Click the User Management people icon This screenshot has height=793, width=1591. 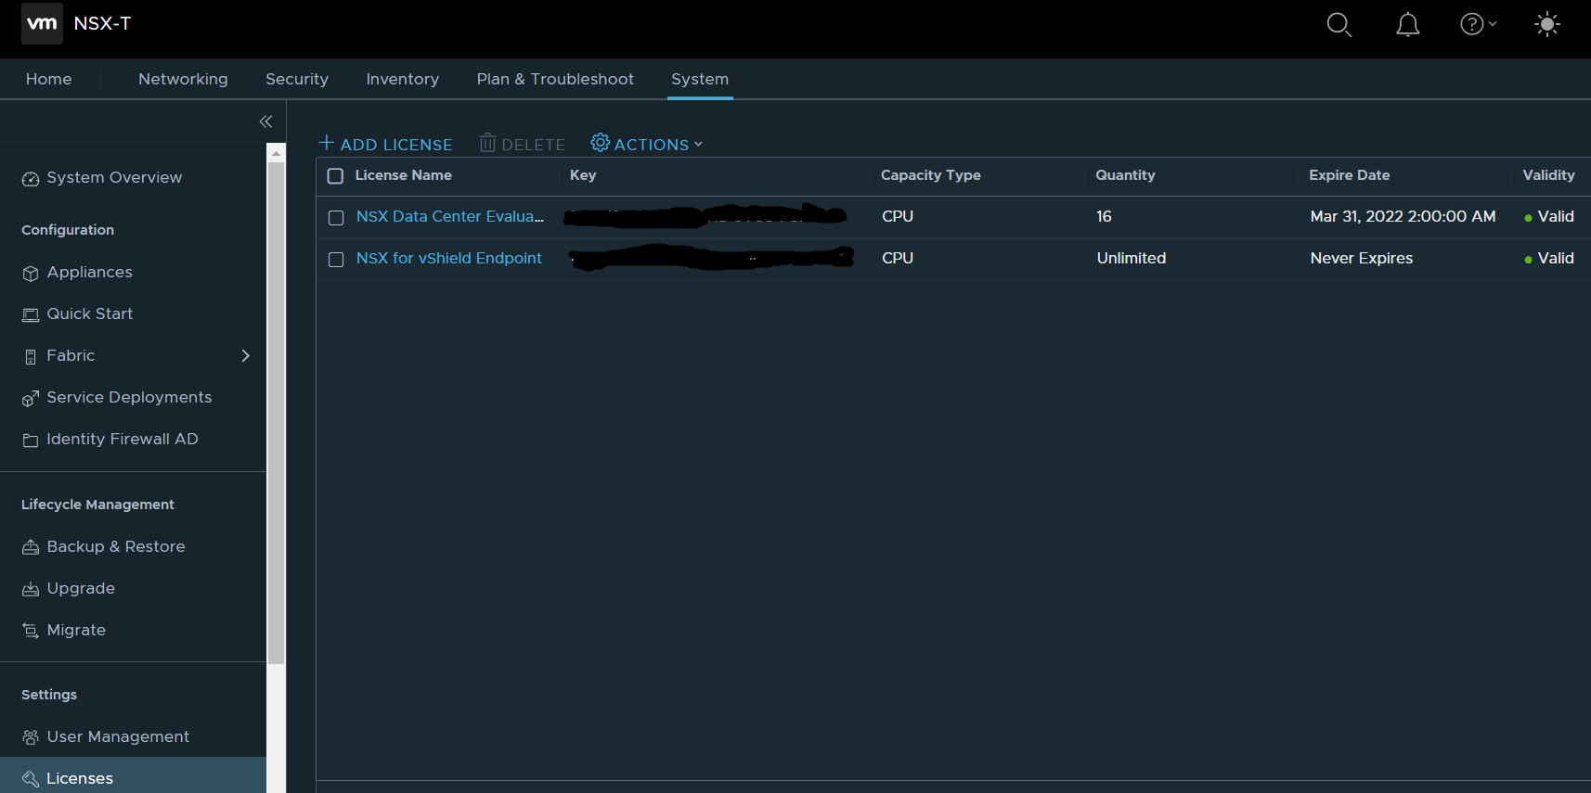pyautogui.click(x=31, y=737)
